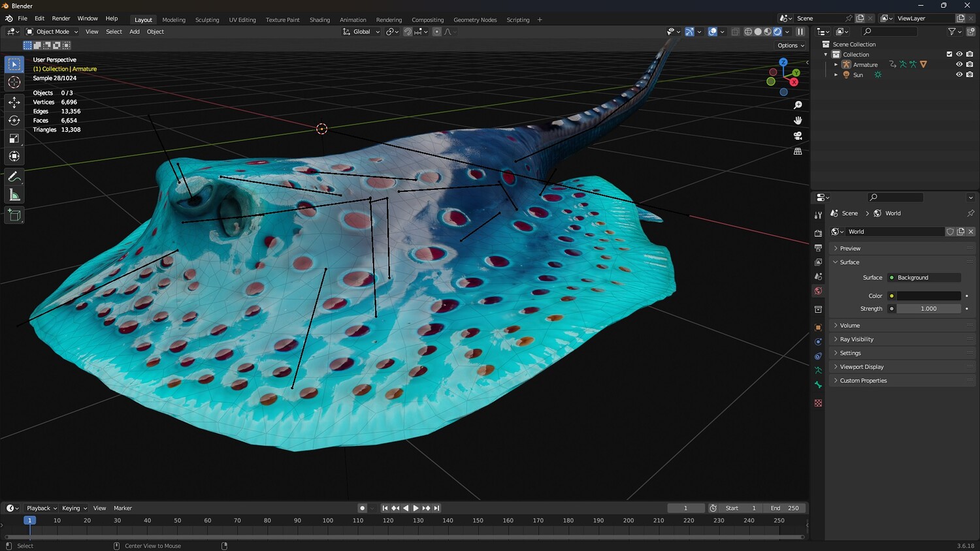Switch to the Sculpting workspace tab
Image resolution: width=980 pixels, height=551 pixels.
click(x=207, y=20)
